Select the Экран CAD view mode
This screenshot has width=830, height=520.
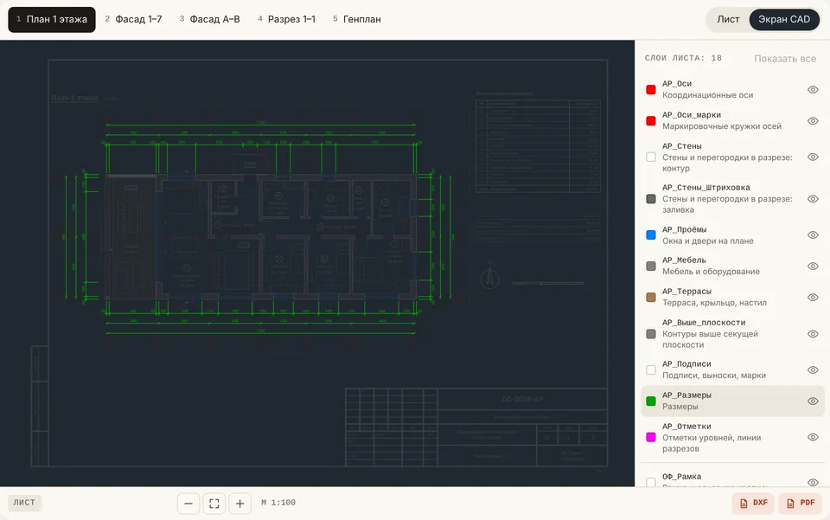pos(784,20)
